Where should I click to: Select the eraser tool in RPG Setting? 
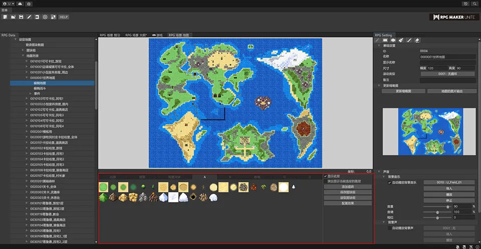pos(417,40)
